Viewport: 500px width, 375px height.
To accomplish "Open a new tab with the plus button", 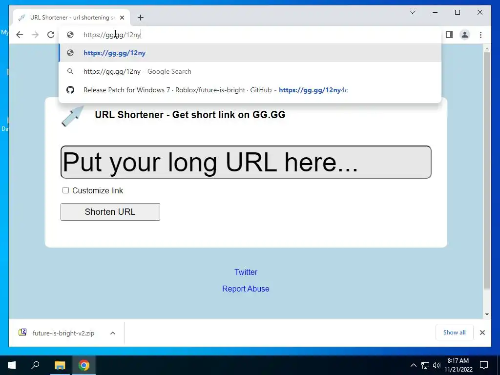I will tap(141, 18).
